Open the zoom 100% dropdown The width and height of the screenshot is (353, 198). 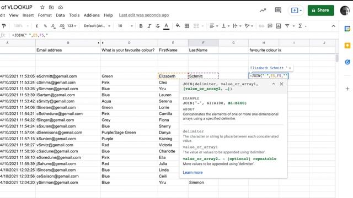pyautogui.click(x=21, y=26)
